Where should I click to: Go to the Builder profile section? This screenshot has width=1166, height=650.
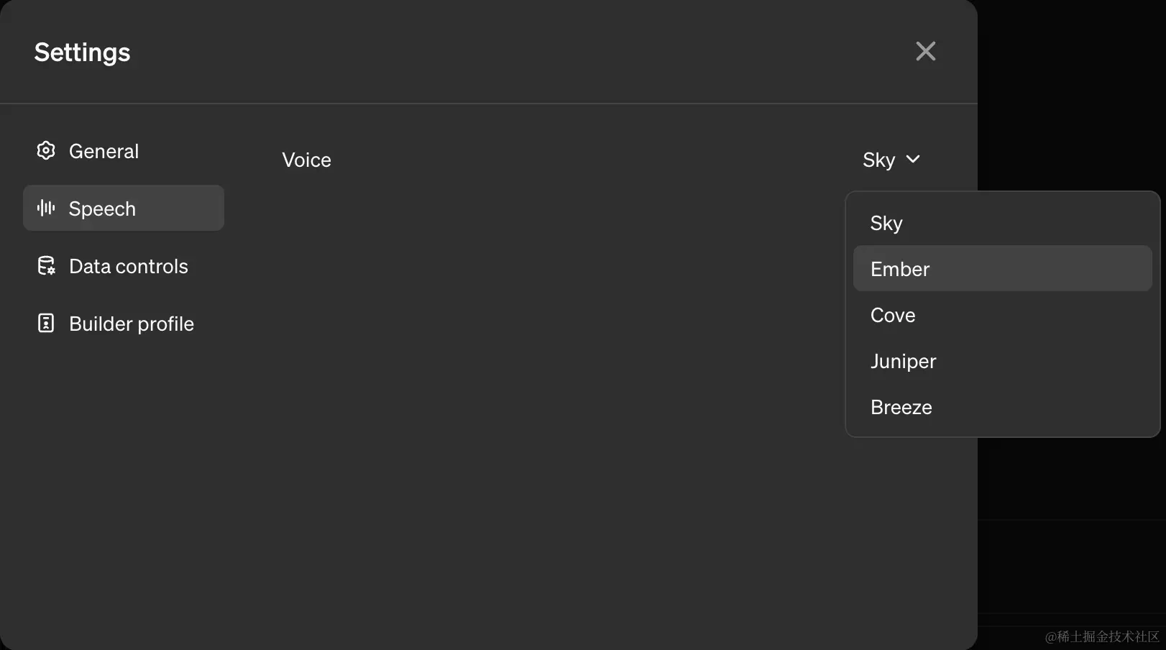tap(131, 324)
